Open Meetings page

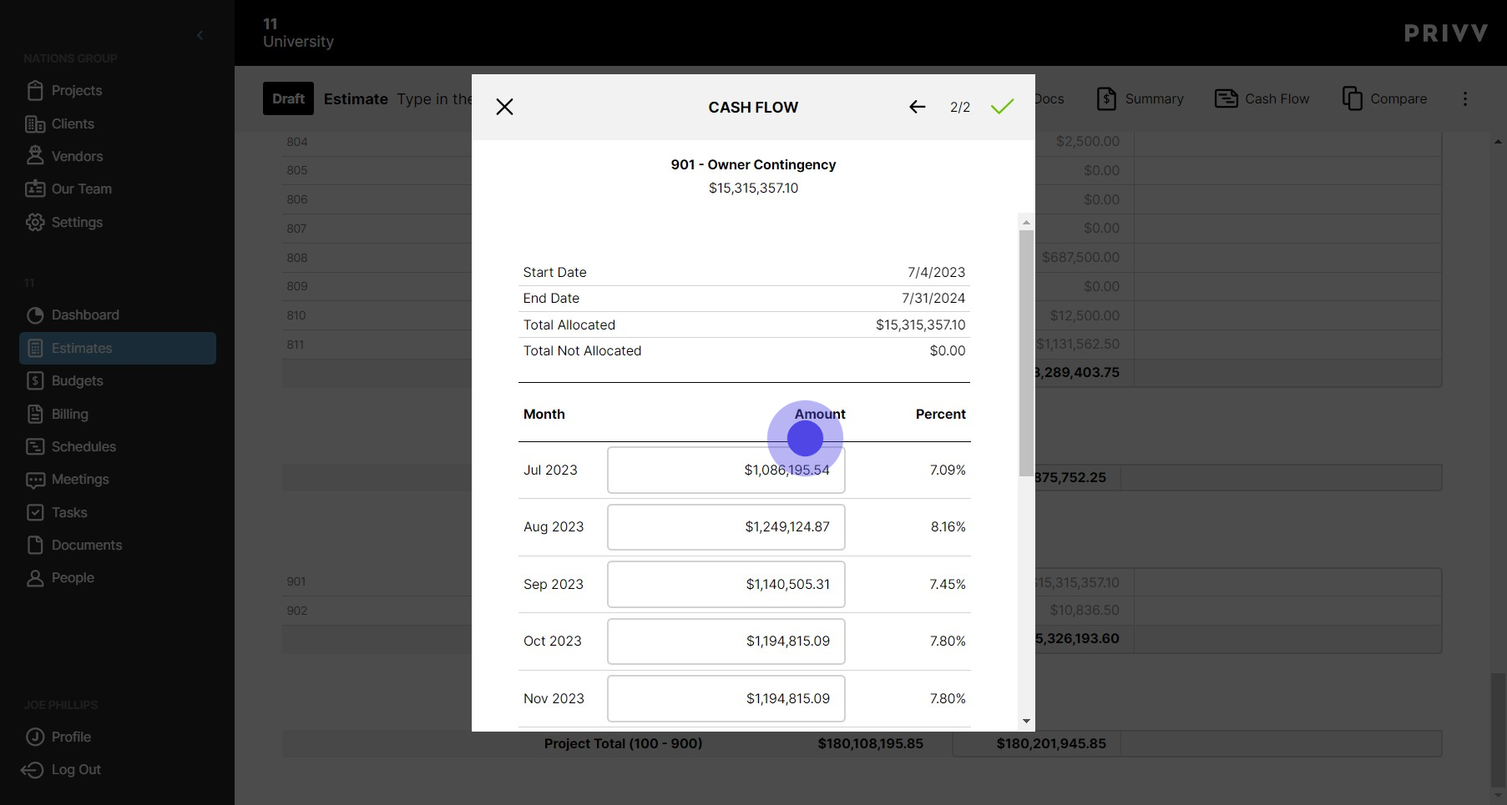[80, 479]
